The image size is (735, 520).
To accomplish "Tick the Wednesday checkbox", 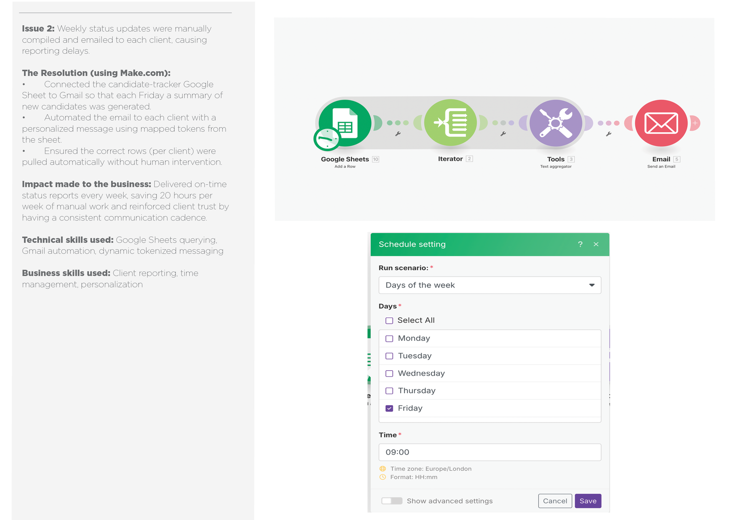I will click(x=389, y=373).
